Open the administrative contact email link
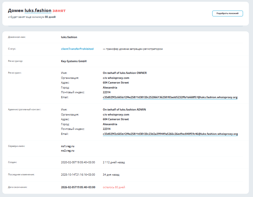253x197 pixels. pyautogui.click(x=170, y=134)
